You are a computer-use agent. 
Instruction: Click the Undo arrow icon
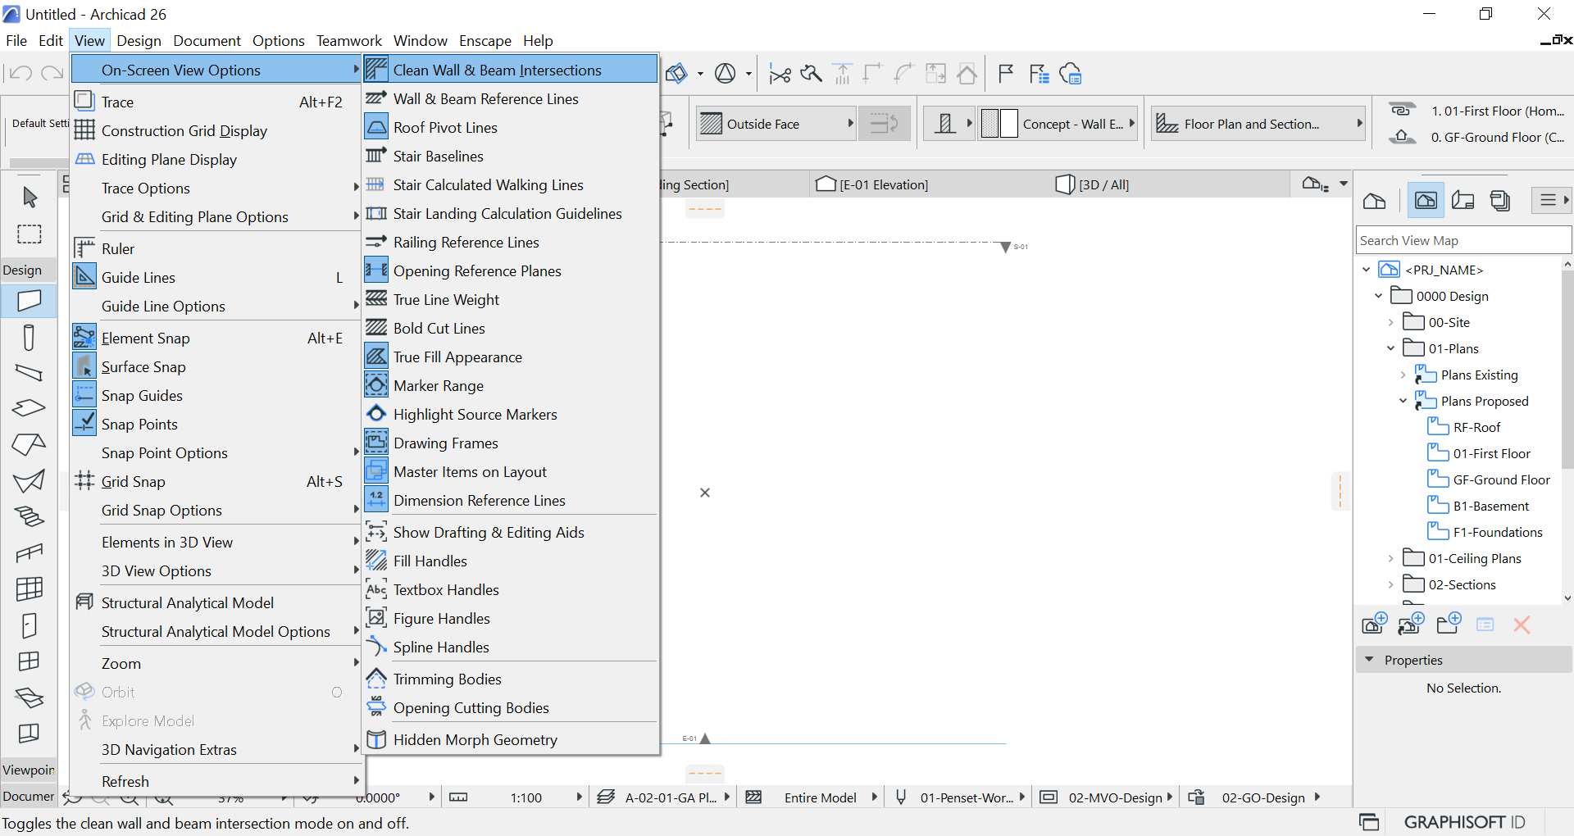pos(20,74)
